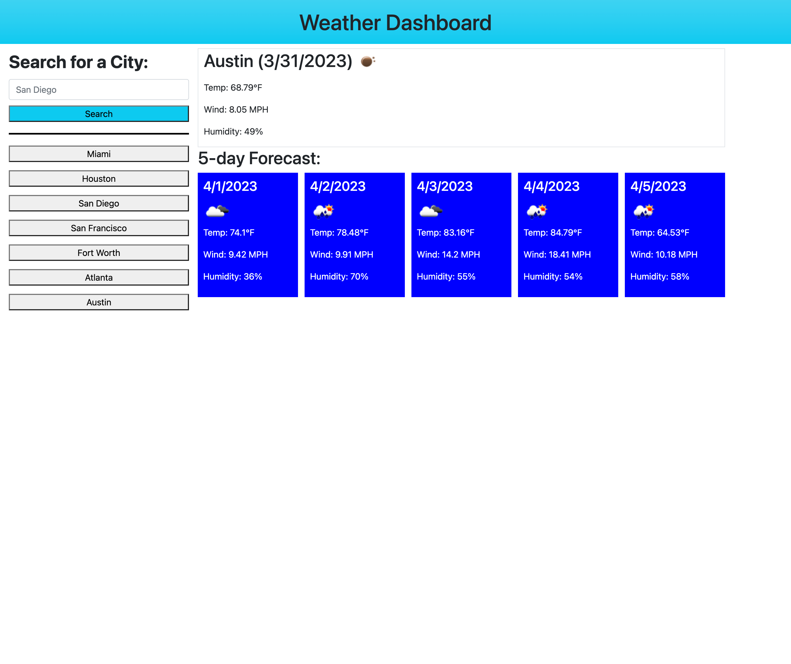791x664 pixels.
Task: Select Houston from the saved cities
Action: 99,178
